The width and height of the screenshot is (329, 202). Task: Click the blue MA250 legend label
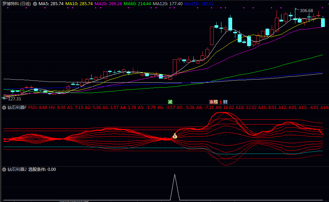tap(199, 4)
